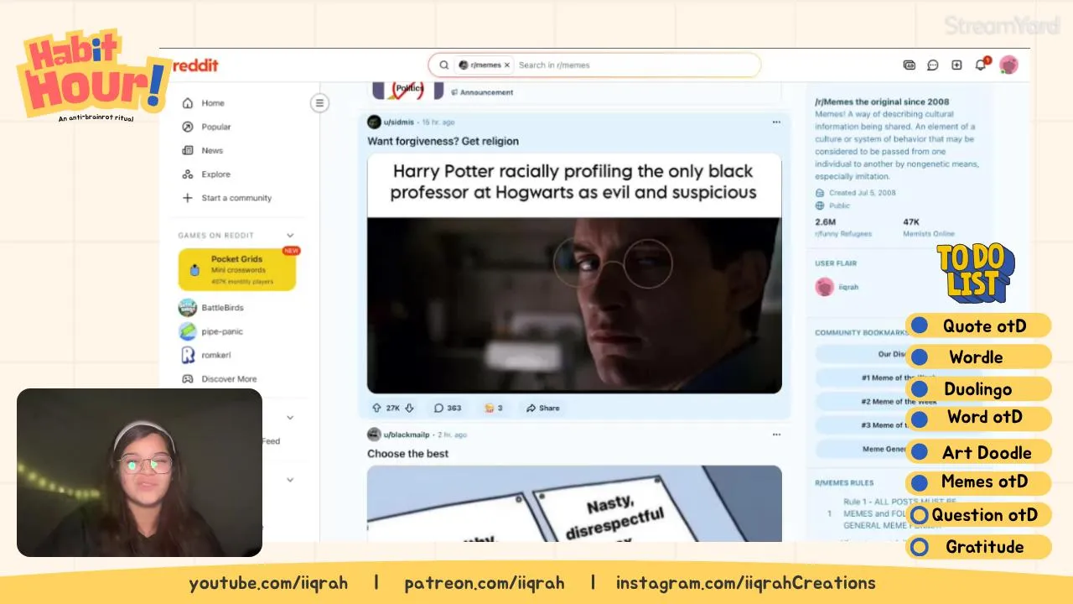Image resolution: width=1073 pixels, height=604 pixels.
Task: Remove the r/memes search filter chip
Action: 506,65
